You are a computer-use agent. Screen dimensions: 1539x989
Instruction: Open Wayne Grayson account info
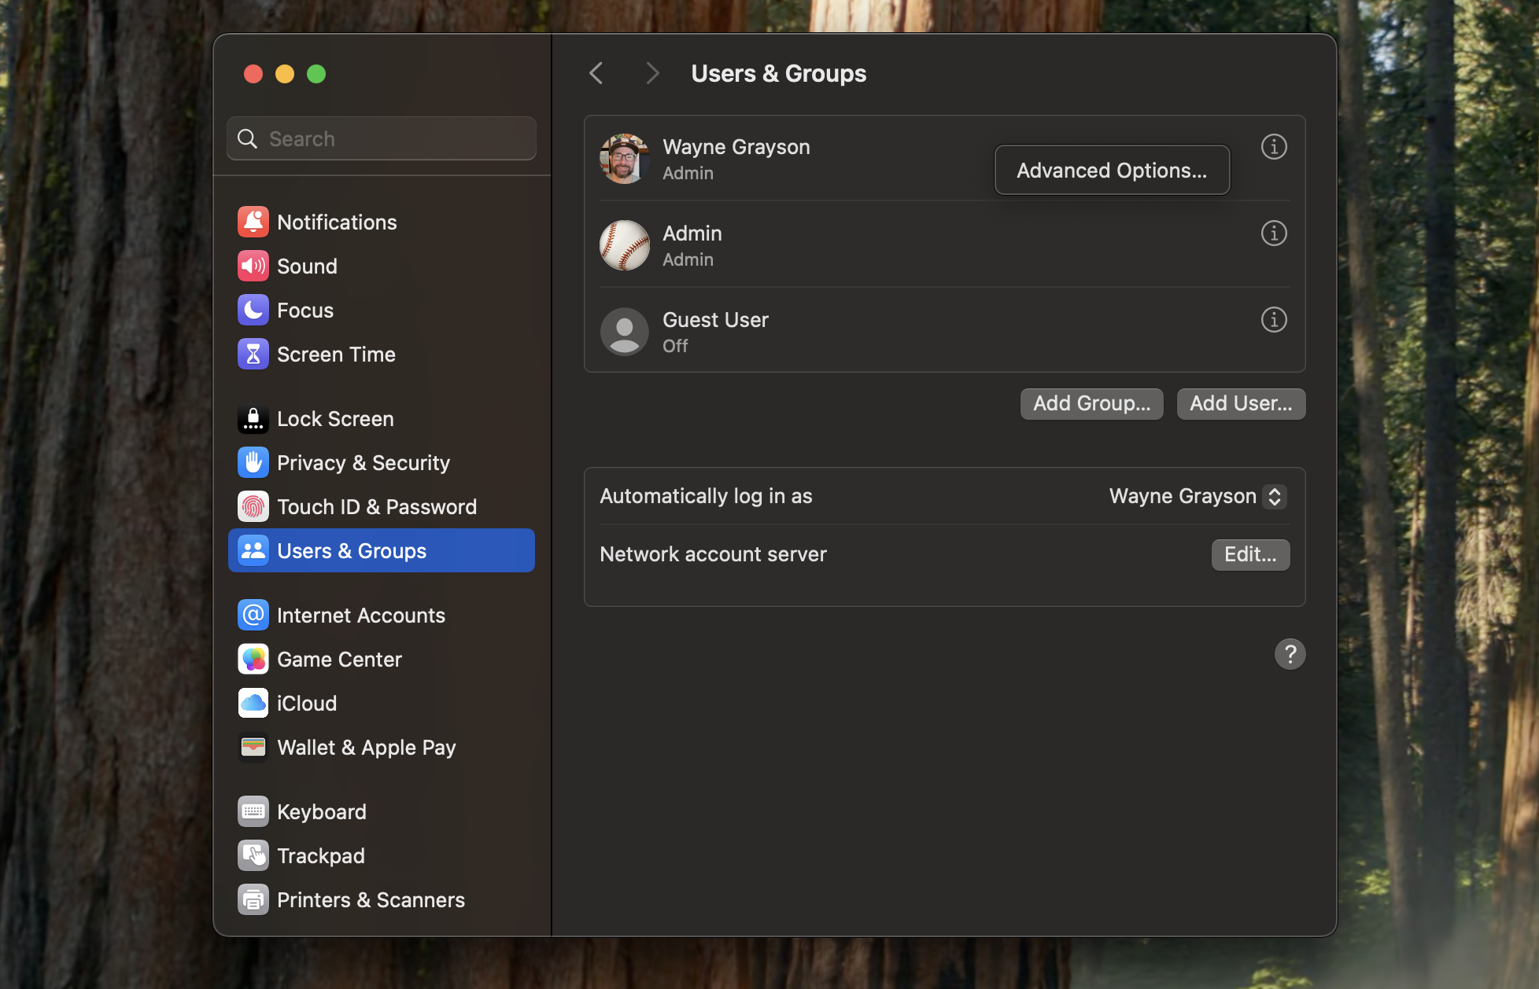click(1273, 146)
